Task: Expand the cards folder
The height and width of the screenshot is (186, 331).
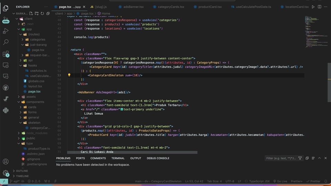Action: 21,107
